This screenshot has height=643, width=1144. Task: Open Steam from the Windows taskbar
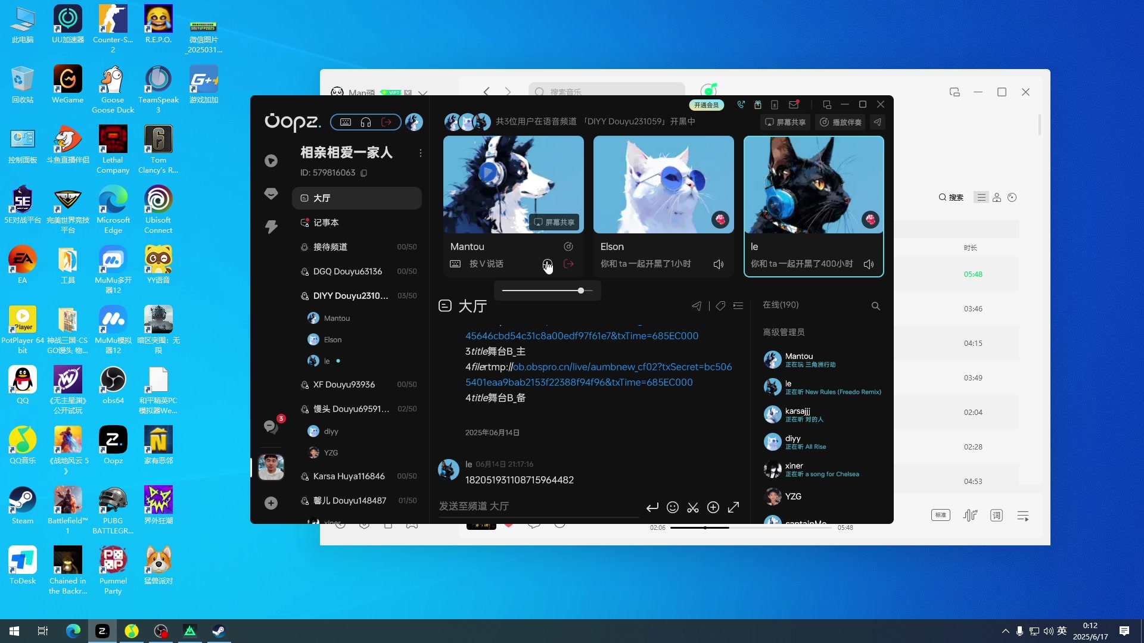click(219, 631)
